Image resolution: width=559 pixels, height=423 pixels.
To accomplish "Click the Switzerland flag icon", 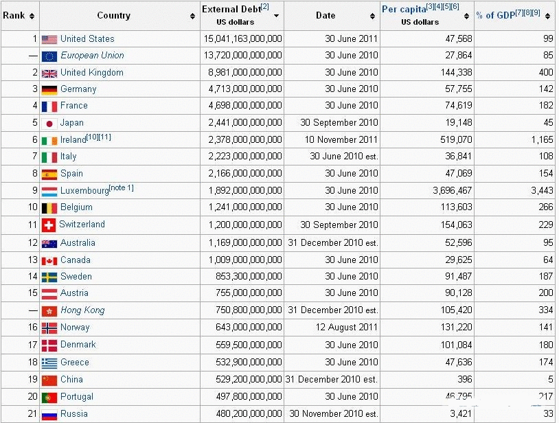I will pos(49,225).
